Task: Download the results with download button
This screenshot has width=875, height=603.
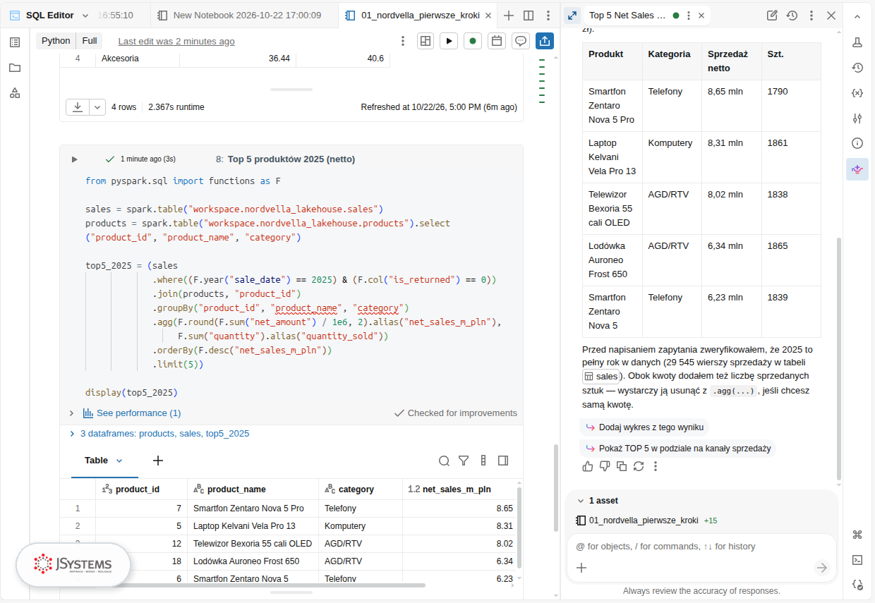Action: click(78, 107)
